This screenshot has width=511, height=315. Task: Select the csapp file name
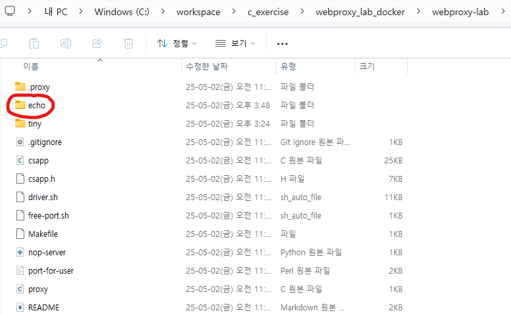39,161
